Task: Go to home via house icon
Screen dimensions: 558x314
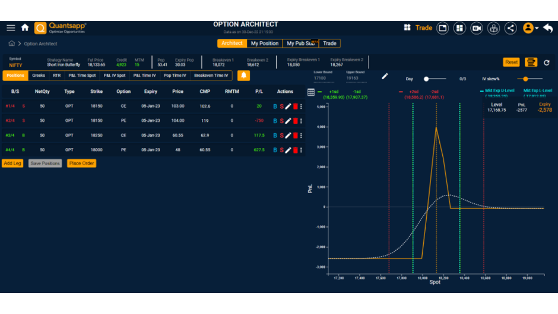Action: (25, 28)
